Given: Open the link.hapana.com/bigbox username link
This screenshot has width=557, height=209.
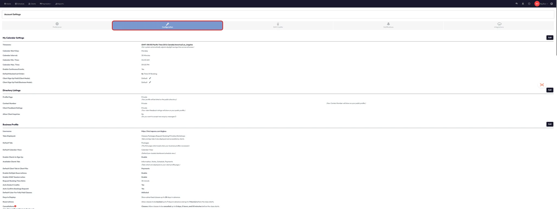Looking at the screenshot, I should [154, 131].
